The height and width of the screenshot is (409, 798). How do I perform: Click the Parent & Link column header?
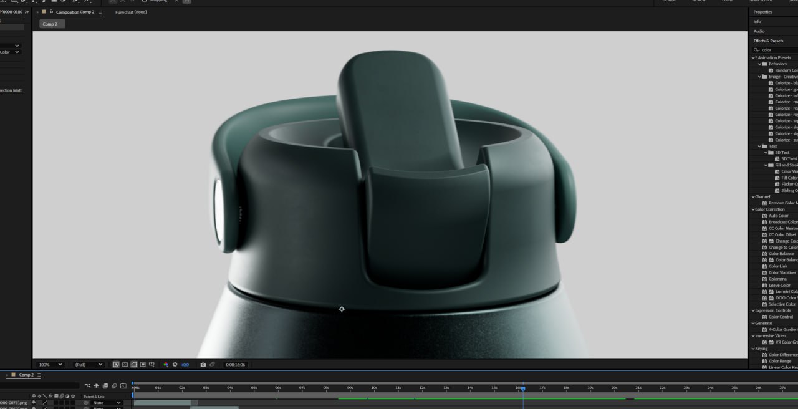[94, 397]
